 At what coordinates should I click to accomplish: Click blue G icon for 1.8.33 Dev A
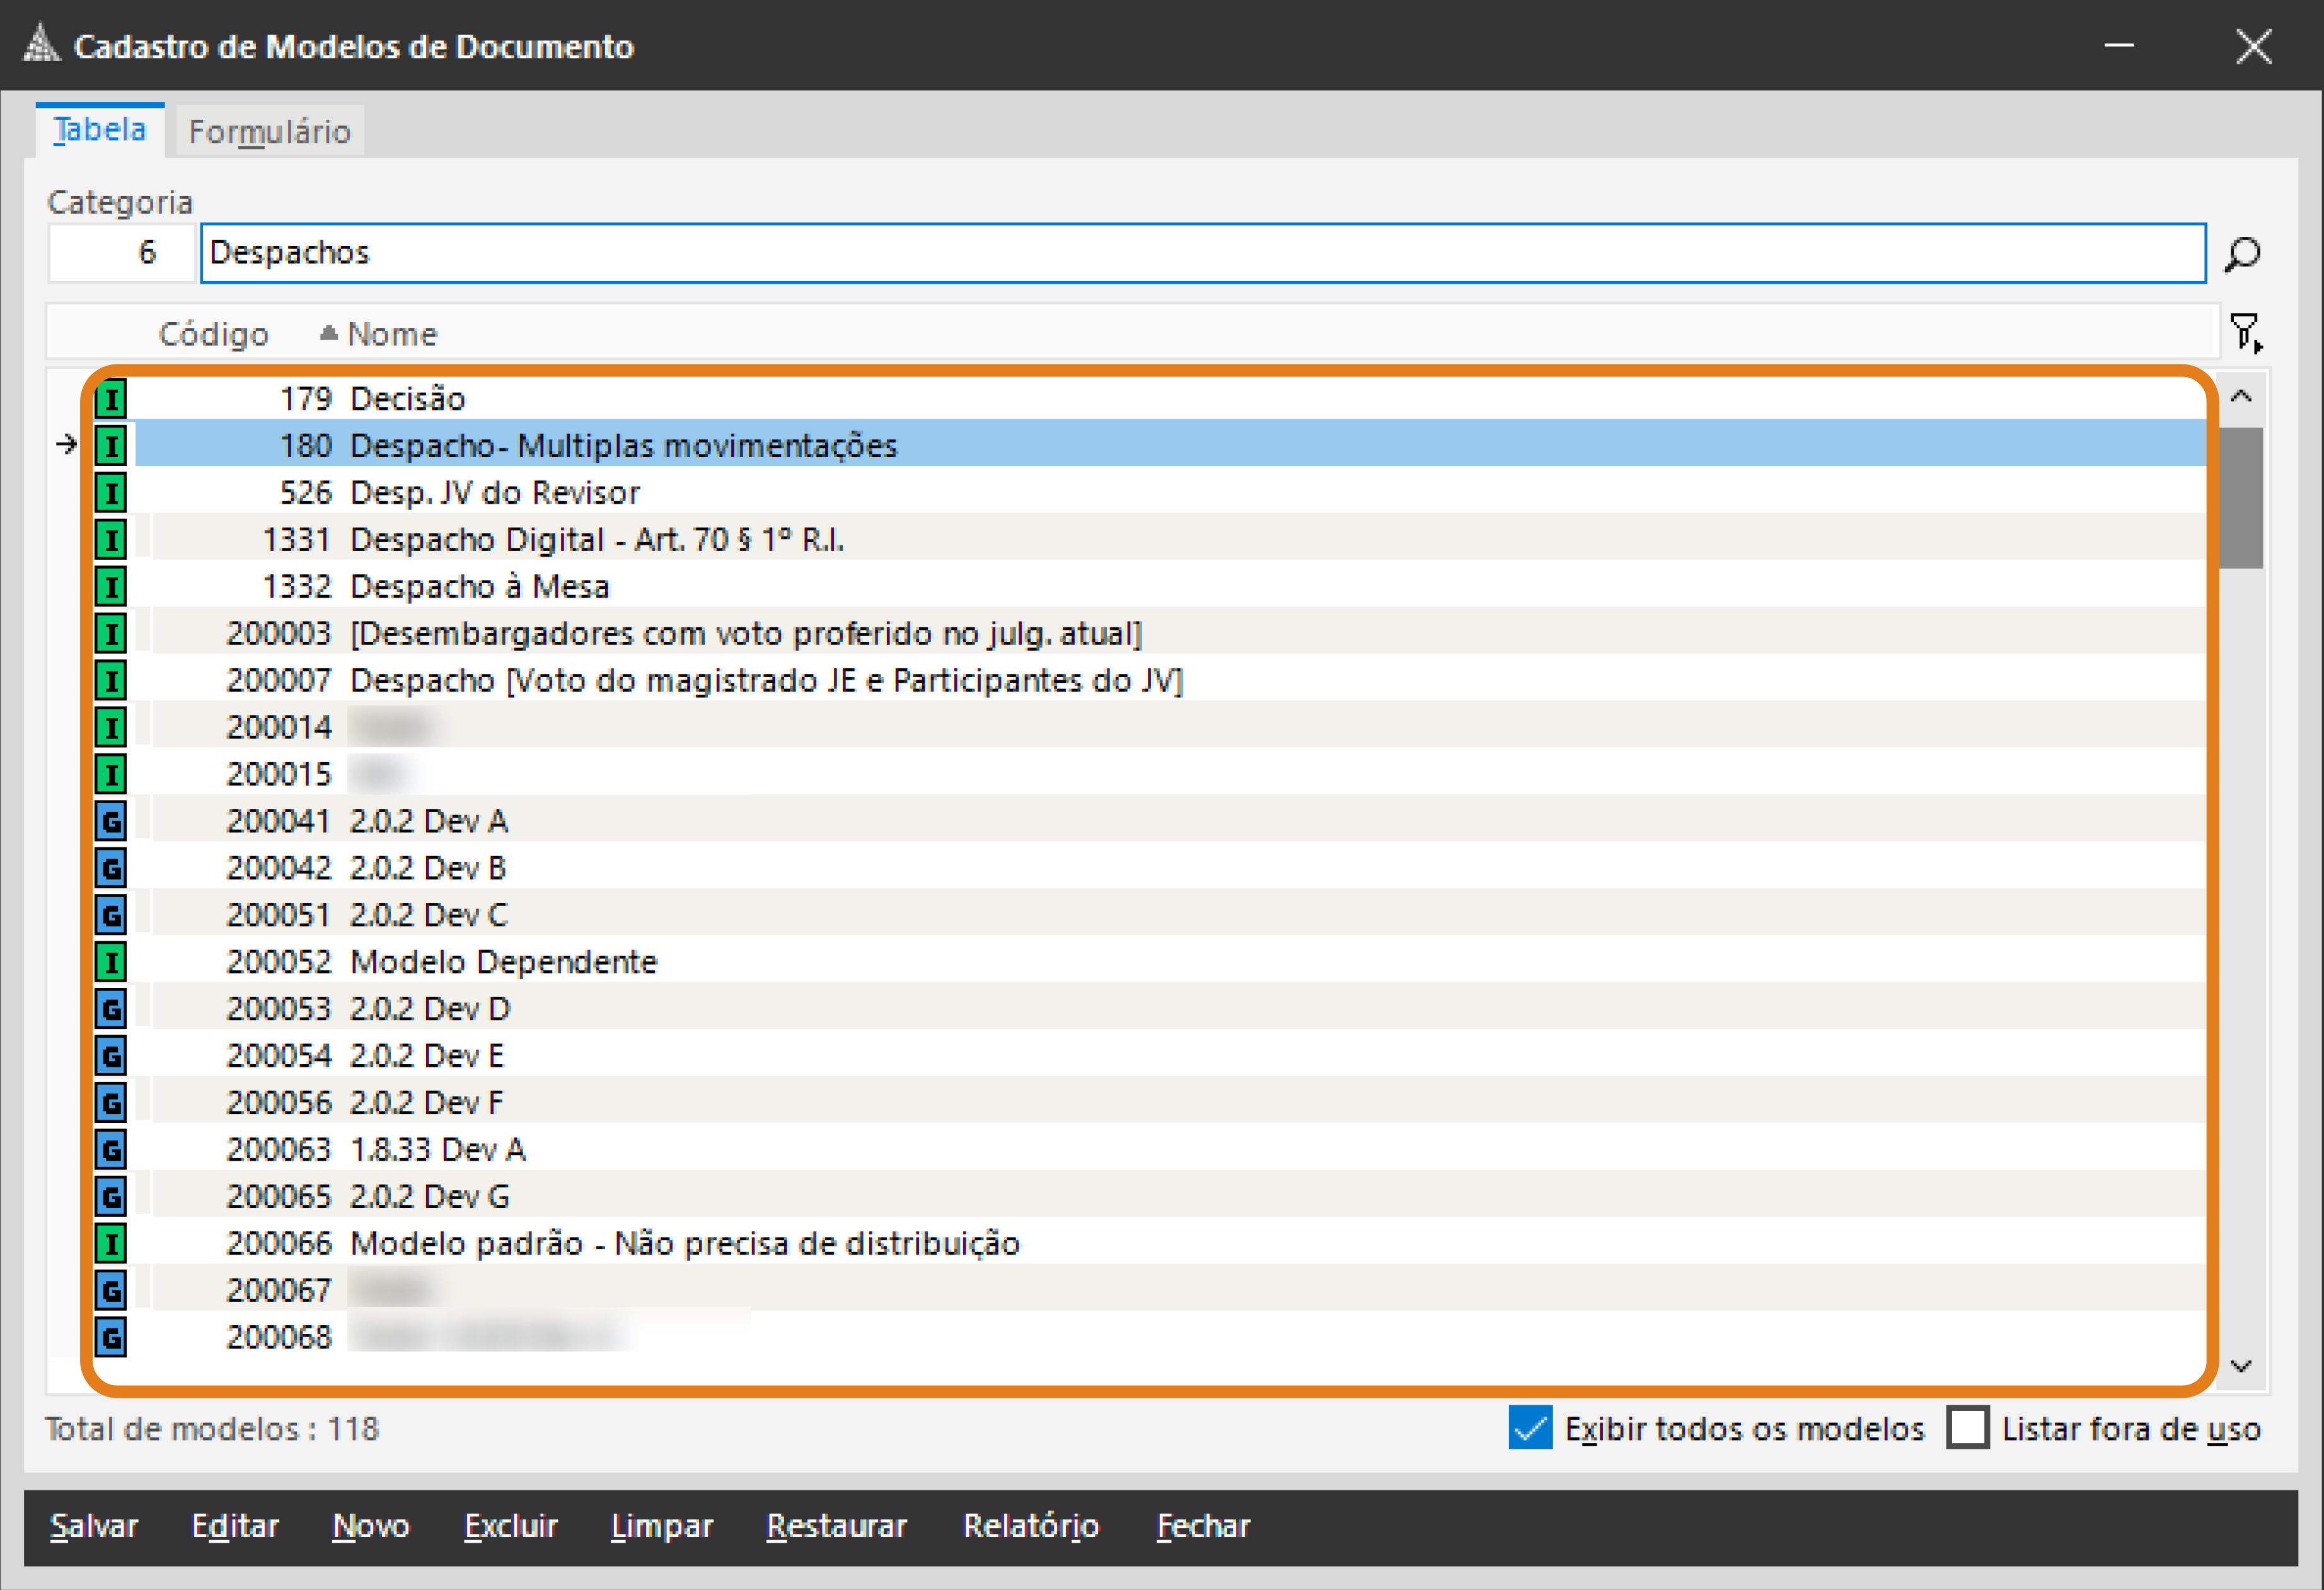tap(111, 1150)
